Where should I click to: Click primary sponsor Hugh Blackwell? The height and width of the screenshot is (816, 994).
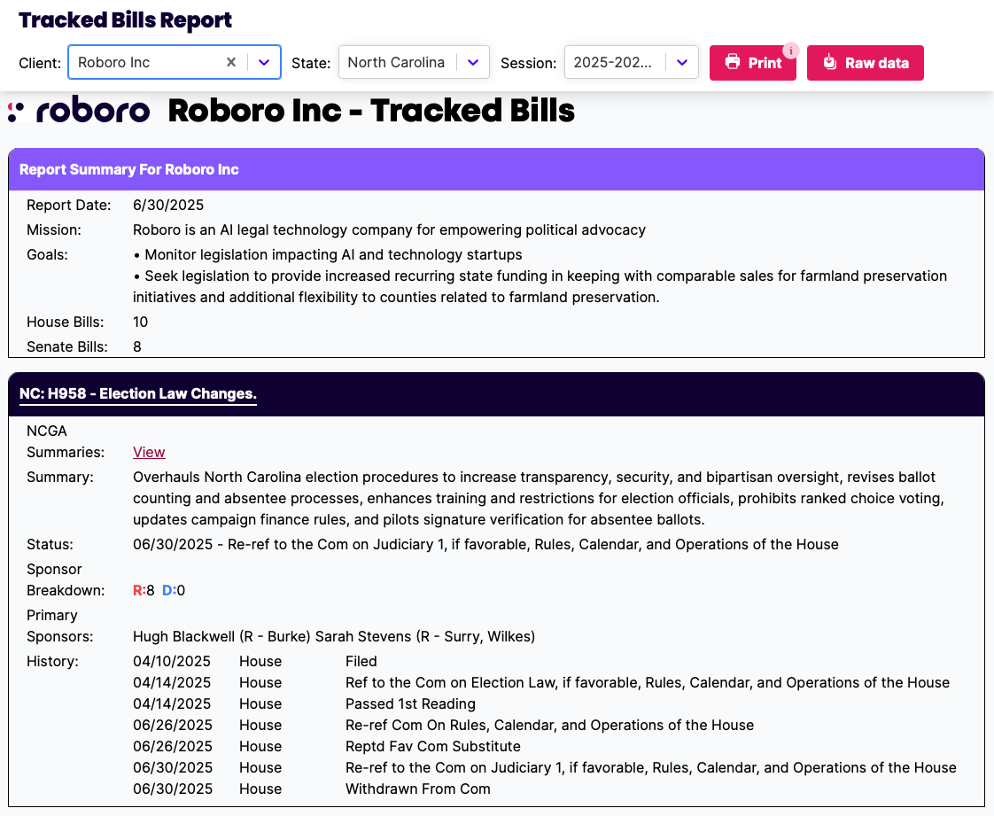(222, 636)
